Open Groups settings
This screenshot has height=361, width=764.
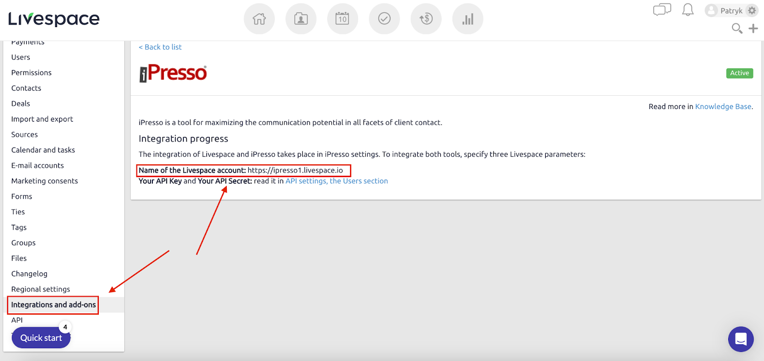23,243
